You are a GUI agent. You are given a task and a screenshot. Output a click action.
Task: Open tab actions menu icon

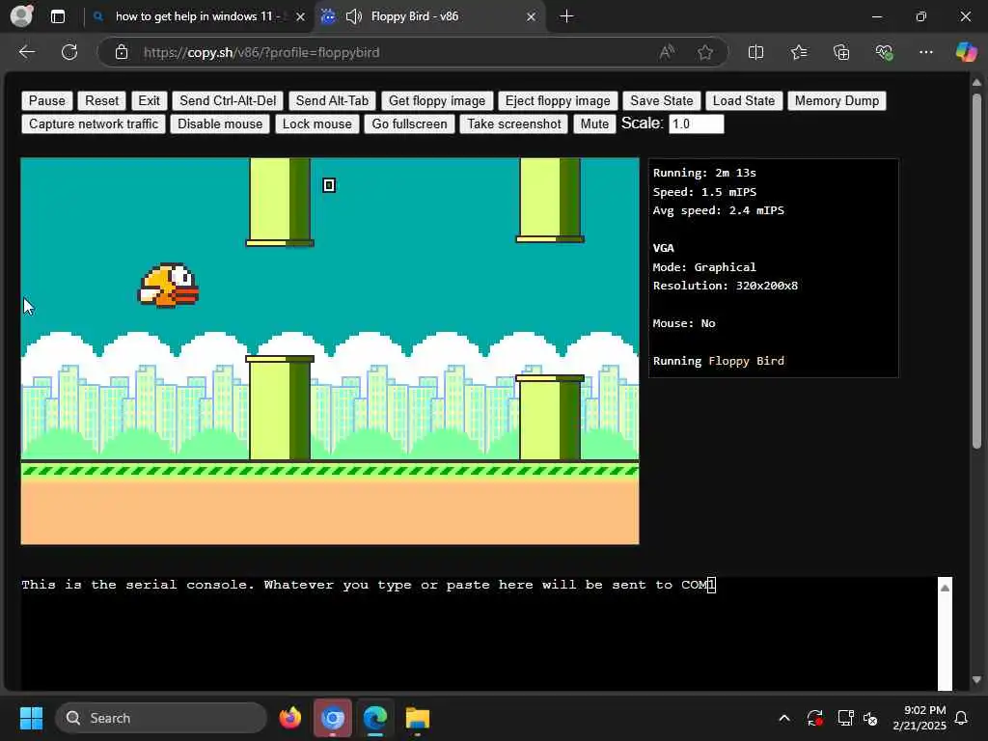(58, 16)
